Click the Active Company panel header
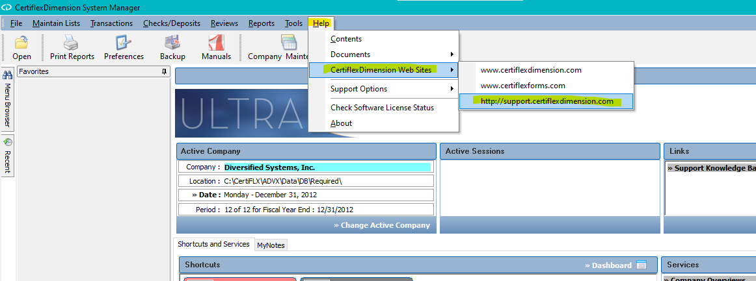Screen dimensions: 756x281 [306, 151]
